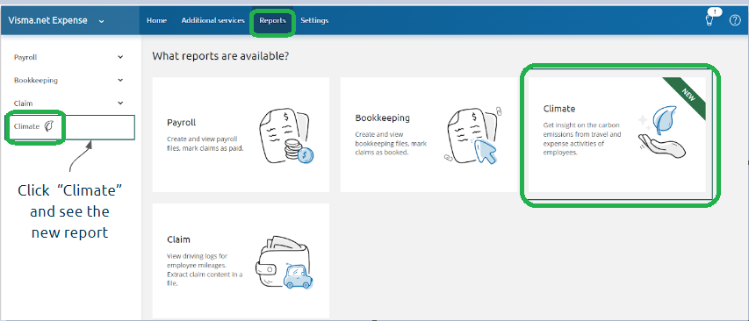The width and height of the screenshot is (749, 321).
Task: Click the Payroll card document and coins illustration
Action: coord(286,135)
